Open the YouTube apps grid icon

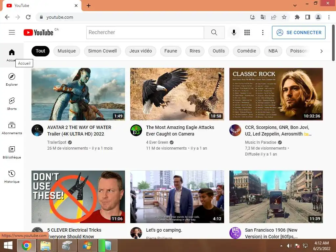tap(247, 32)
